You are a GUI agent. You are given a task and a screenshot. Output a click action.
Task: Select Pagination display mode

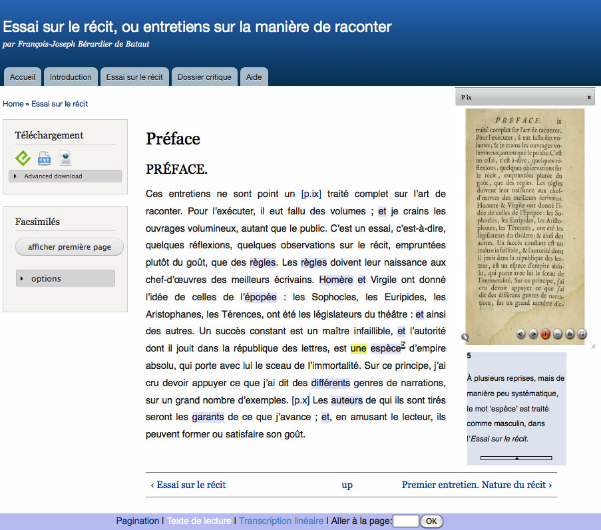(x=138, y=521)
